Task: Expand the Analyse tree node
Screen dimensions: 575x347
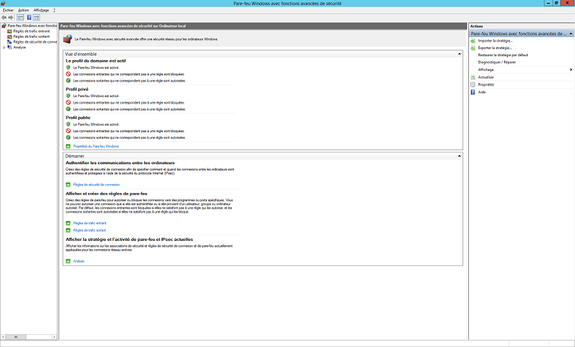Action: [x=4, y=47]
